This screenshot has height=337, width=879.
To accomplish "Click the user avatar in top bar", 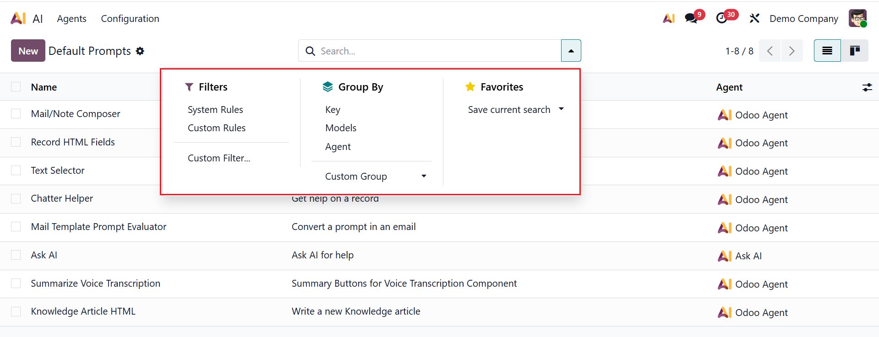I will coord(857,18).
